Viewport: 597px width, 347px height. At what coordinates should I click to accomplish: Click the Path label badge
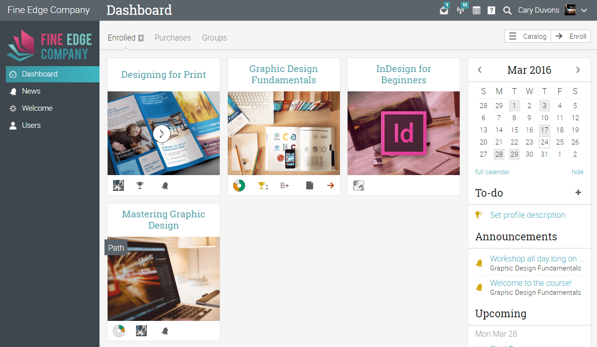click(116, 248)
